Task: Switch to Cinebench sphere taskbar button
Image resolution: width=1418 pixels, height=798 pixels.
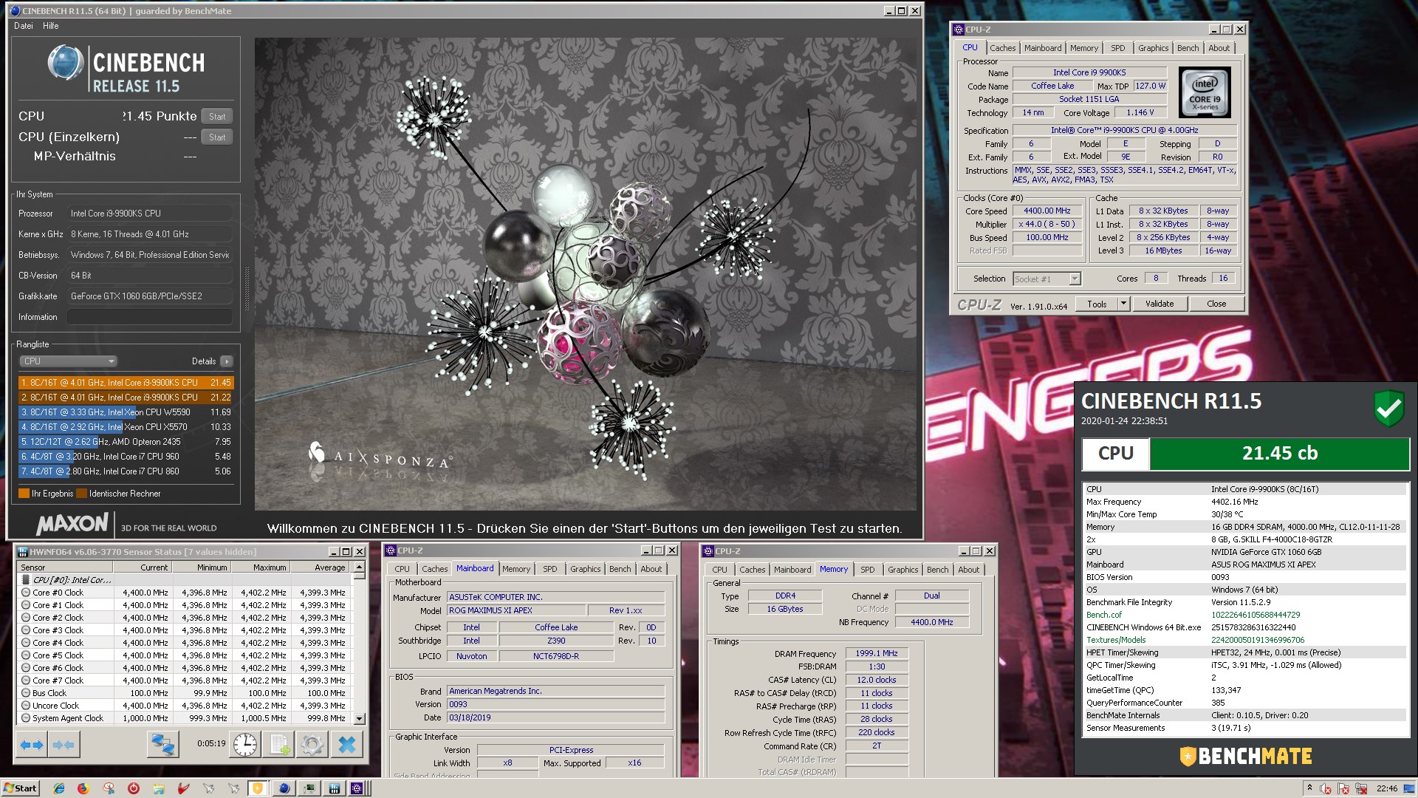Action: pyautogui.click(x=284, y=788)
